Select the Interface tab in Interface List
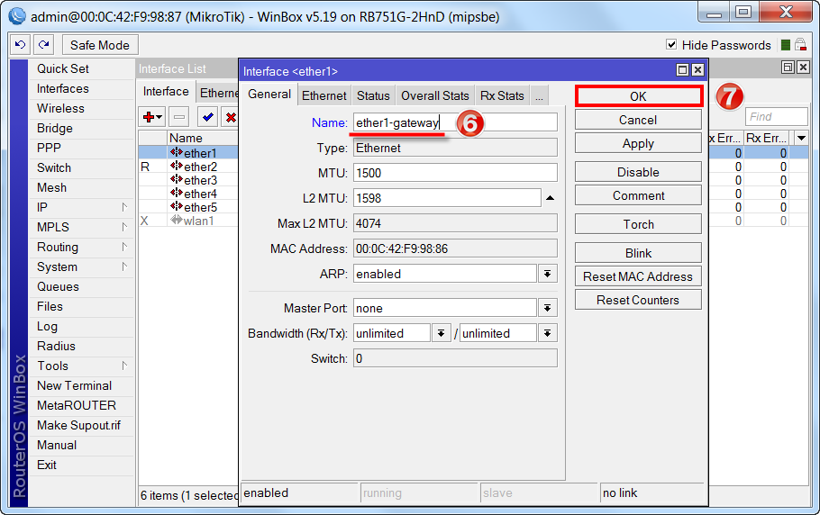This screenshot has height=515, width=820. (166, 92)
